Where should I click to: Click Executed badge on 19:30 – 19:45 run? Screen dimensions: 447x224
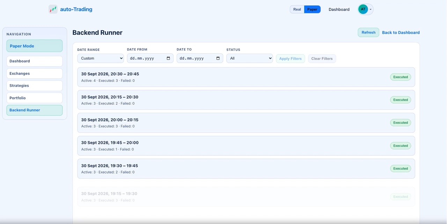point(401,169)
